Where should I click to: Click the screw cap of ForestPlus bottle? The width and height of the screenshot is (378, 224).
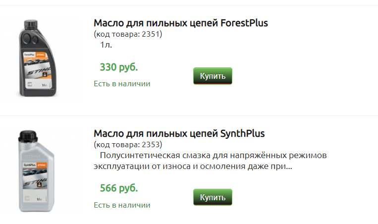[x=31, y=24]
